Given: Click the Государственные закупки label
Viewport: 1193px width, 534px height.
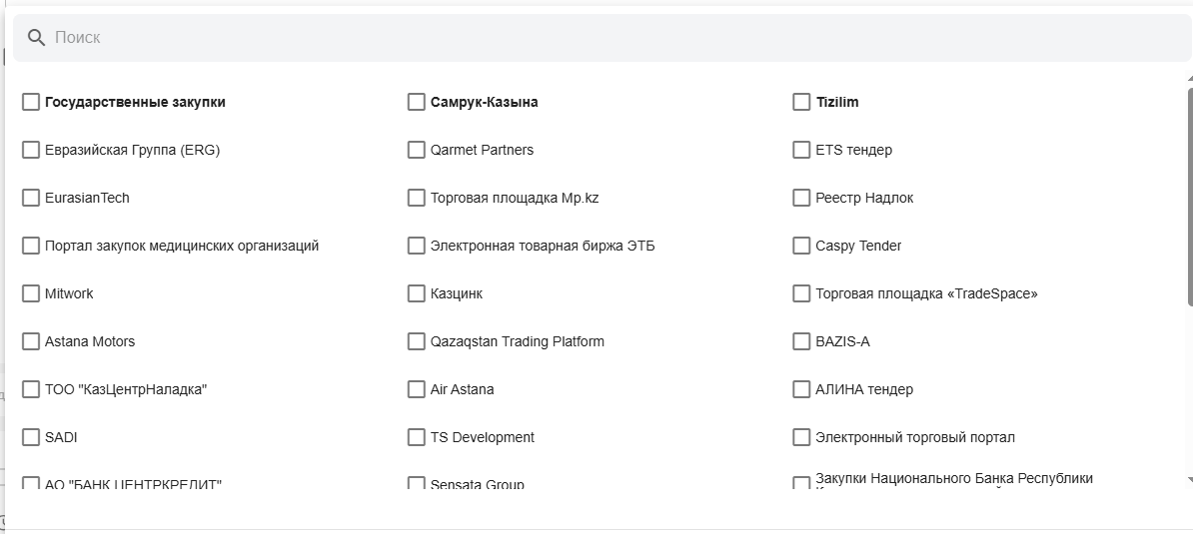Looking at the screenshot, I should [x=135, y=102].
